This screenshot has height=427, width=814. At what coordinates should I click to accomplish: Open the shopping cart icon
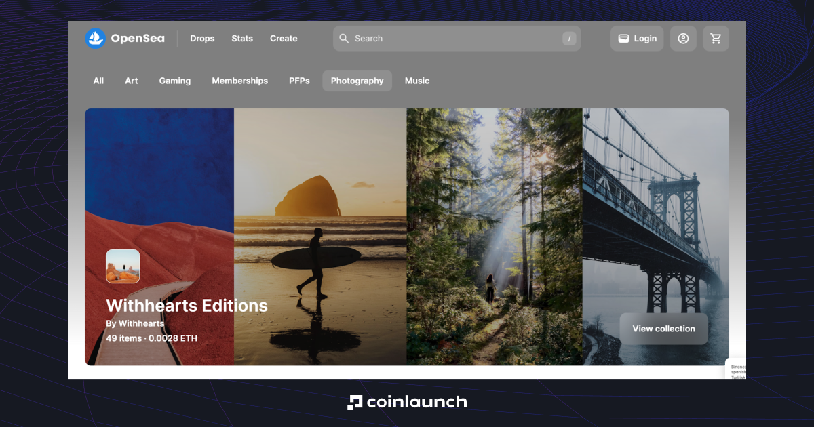(716, 39)
